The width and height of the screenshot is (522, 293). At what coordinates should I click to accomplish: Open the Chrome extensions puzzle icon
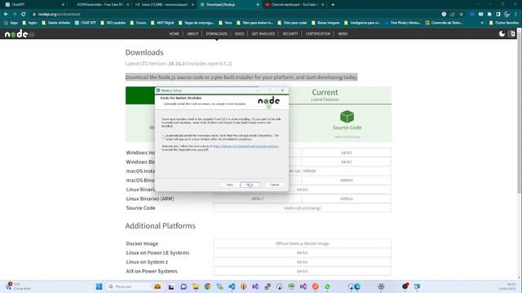(x=489, y=15)
